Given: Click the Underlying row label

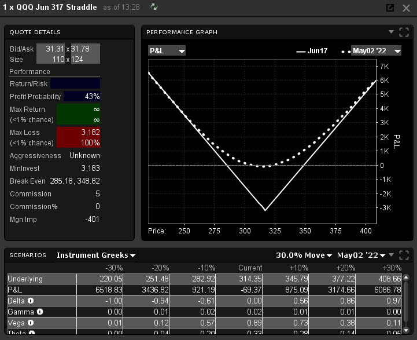Looking at the screenshot, I should pos(25,279).
